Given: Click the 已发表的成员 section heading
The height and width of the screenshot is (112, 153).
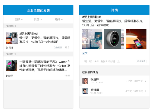Looking at the screenshot, I should click(90, 72).
